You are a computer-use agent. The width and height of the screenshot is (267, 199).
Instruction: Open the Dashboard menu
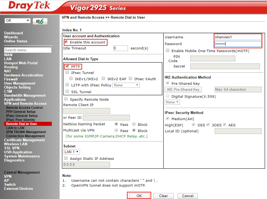click(14, 33)
